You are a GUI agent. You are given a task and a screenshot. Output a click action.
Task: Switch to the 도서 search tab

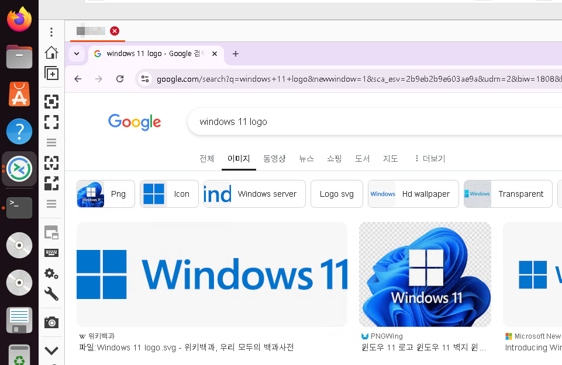(x=362, y=158)
